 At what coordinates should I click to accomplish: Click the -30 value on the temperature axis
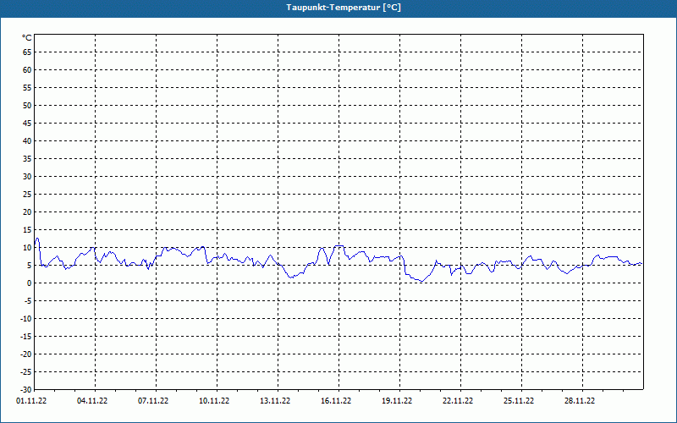(26, 389)
